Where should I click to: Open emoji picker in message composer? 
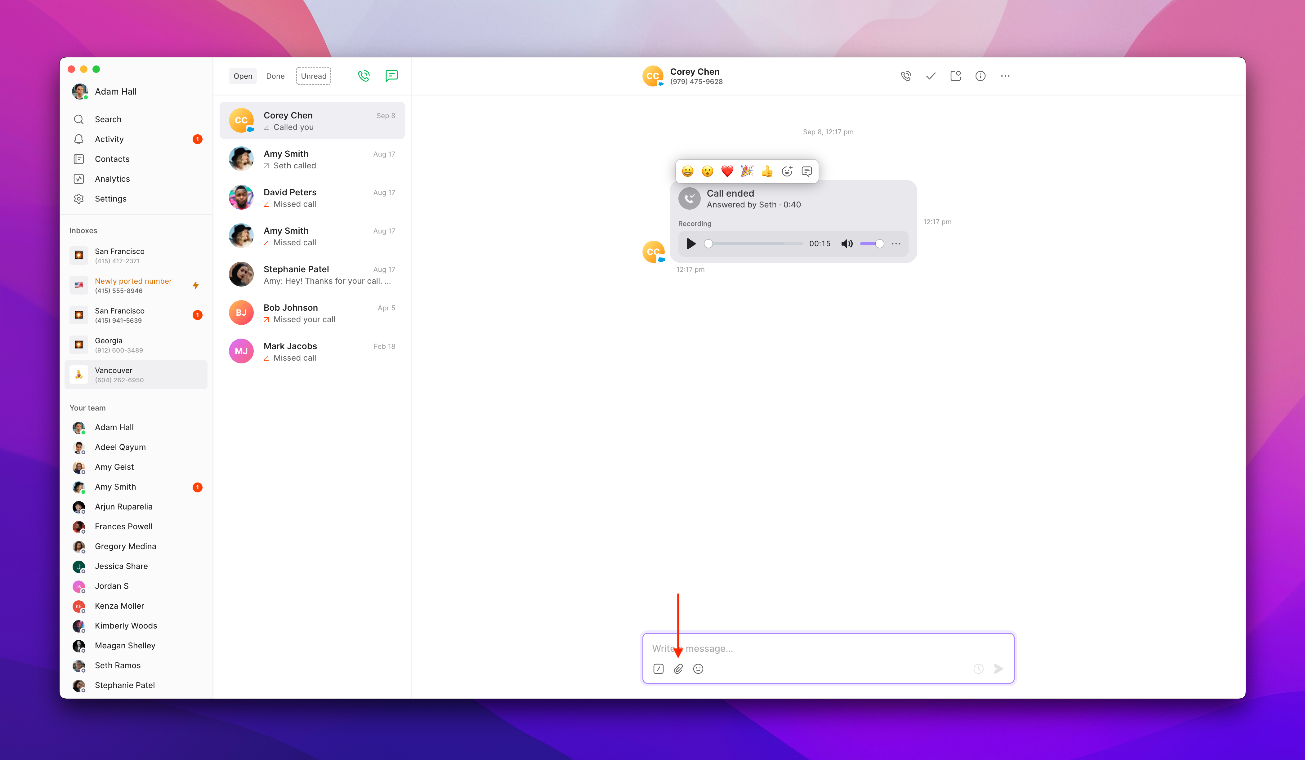click(698, 669)
